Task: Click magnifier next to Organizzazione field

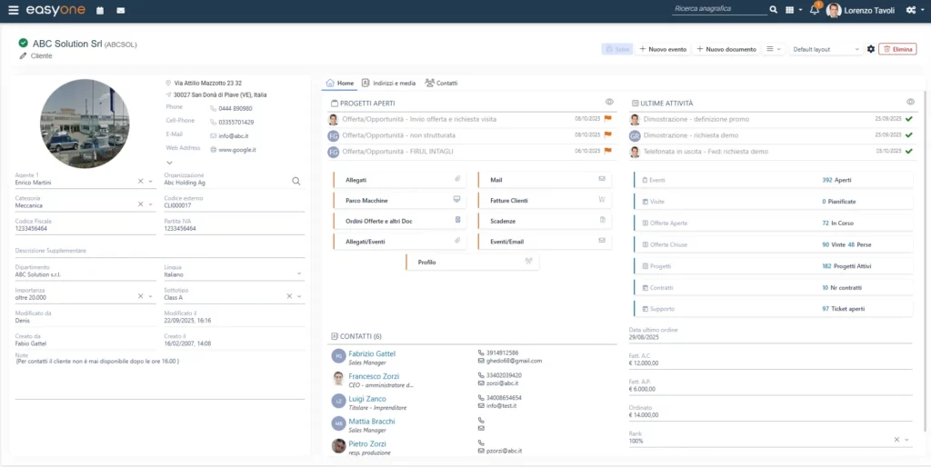Action: pos(296,181)
